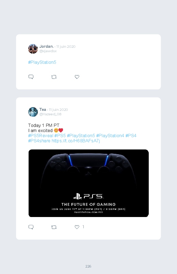This screenshot has height=274, width=177.
Task: Click the like count on Tea's tweet
Action: coord(83,227)
